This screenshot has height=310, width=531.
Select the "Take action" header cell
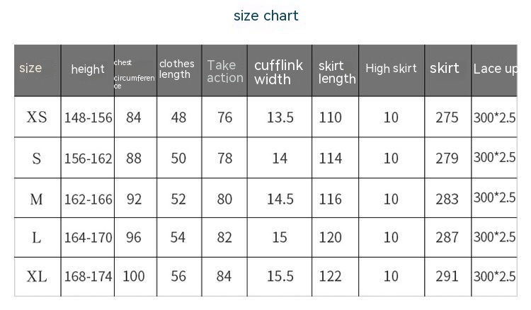pos(224,71)
